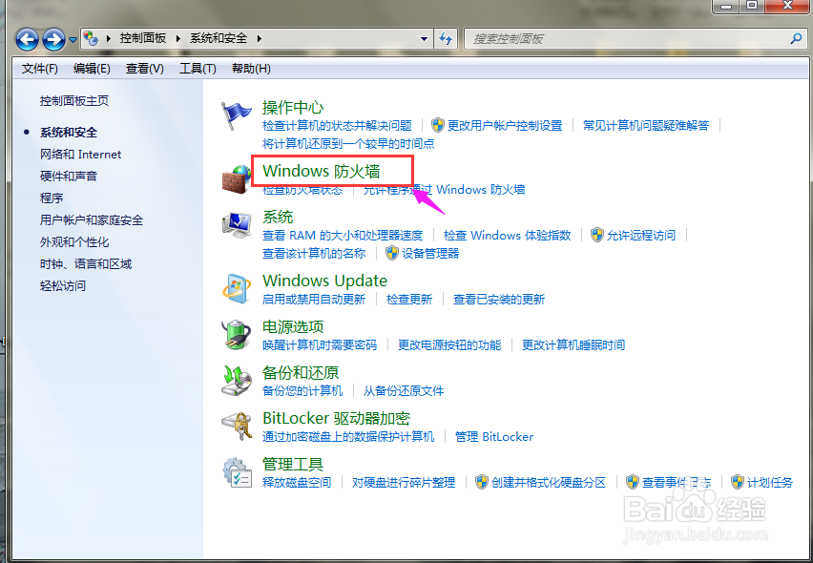Click 查看已安装的更新
Image resolution: width=813 pixels, height=563 pixels.
(x=499, y=299)
